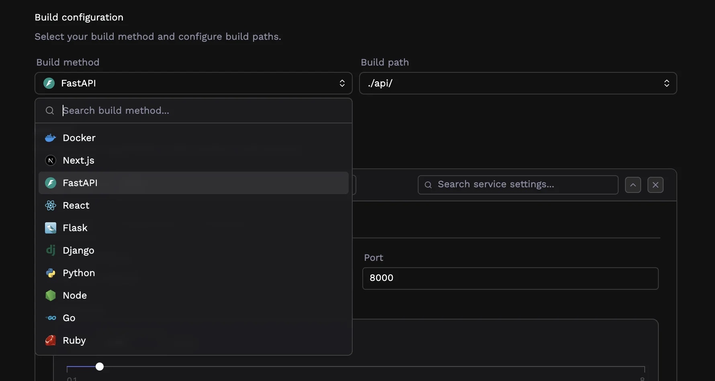
Task: Collapse the service settings panel with the chevron
Action: point(633,184)
